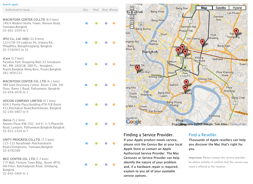The width and height of the screenshot is (253, 184).
Task: Click phone number 02-5592901 to 10
Action: (15, 50)
